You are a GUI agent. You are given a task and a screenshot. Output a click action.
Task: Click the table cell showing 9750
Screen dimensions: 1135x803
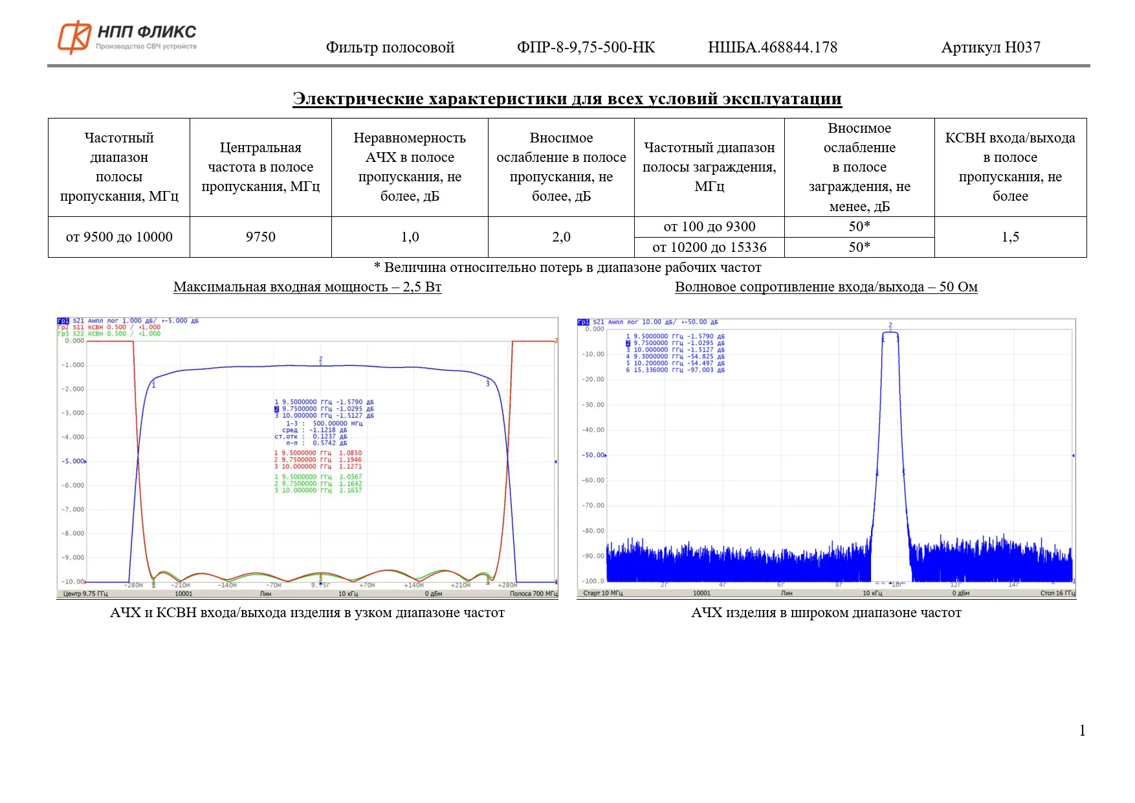[x=260, y=237]
